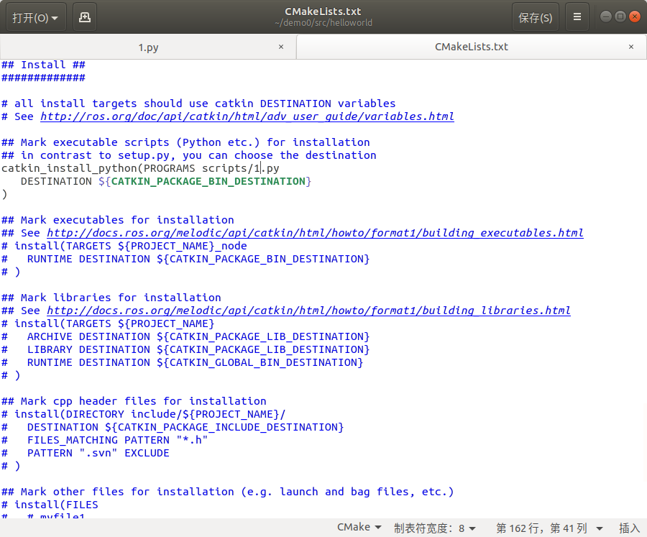Click the 打开(O) open button
Viewport: 647px width, 537px height.
coord(29,16)
